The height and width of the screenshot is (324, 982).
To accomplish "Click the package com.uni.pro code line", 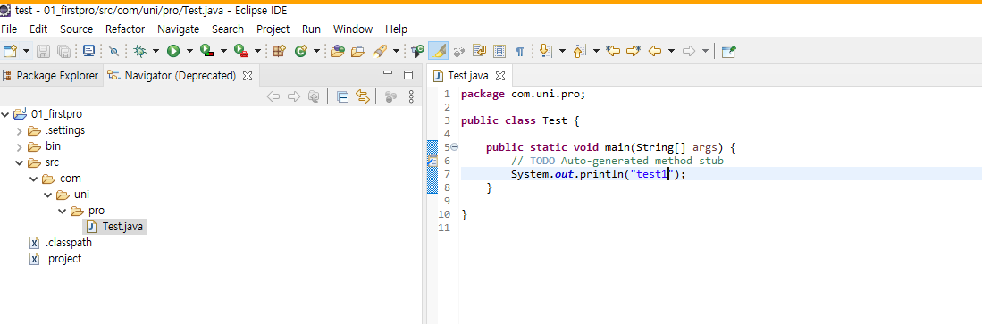I will (x=523, y=94).
